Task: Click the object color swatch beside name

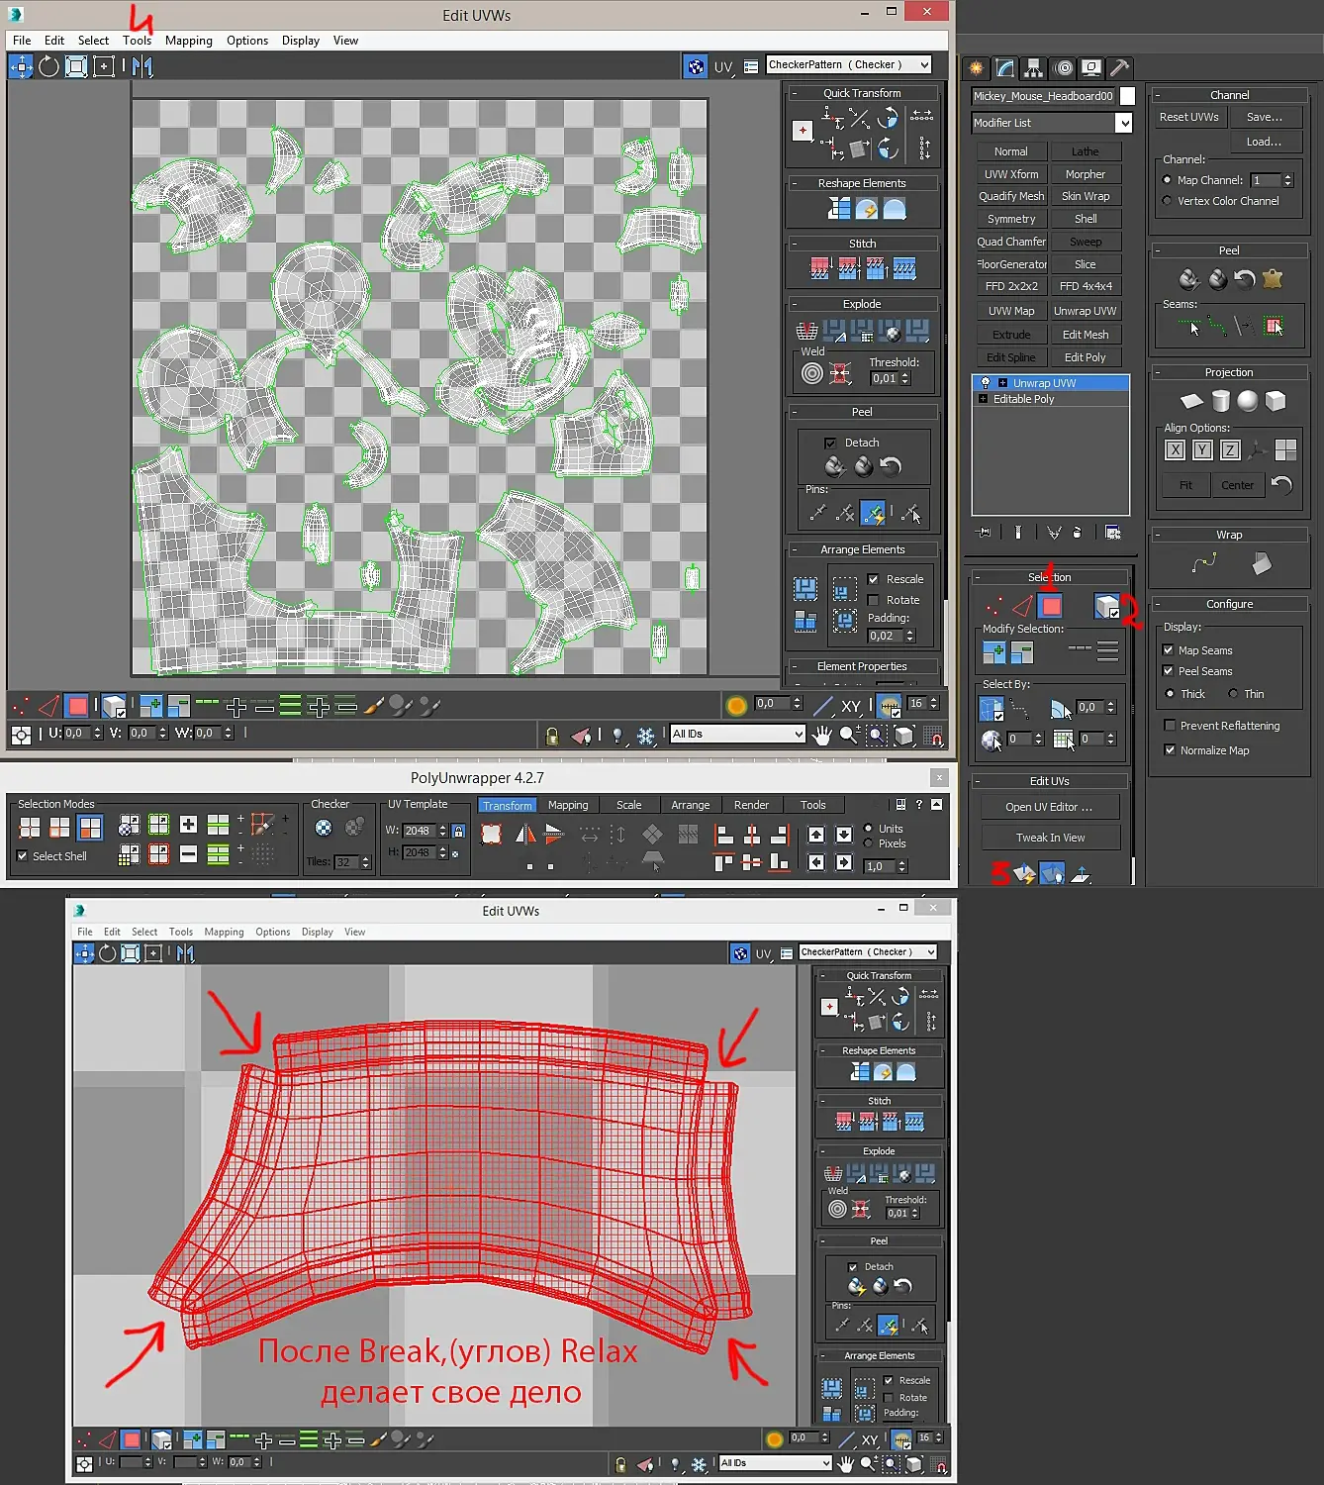Action: [x=1127, y=96]
